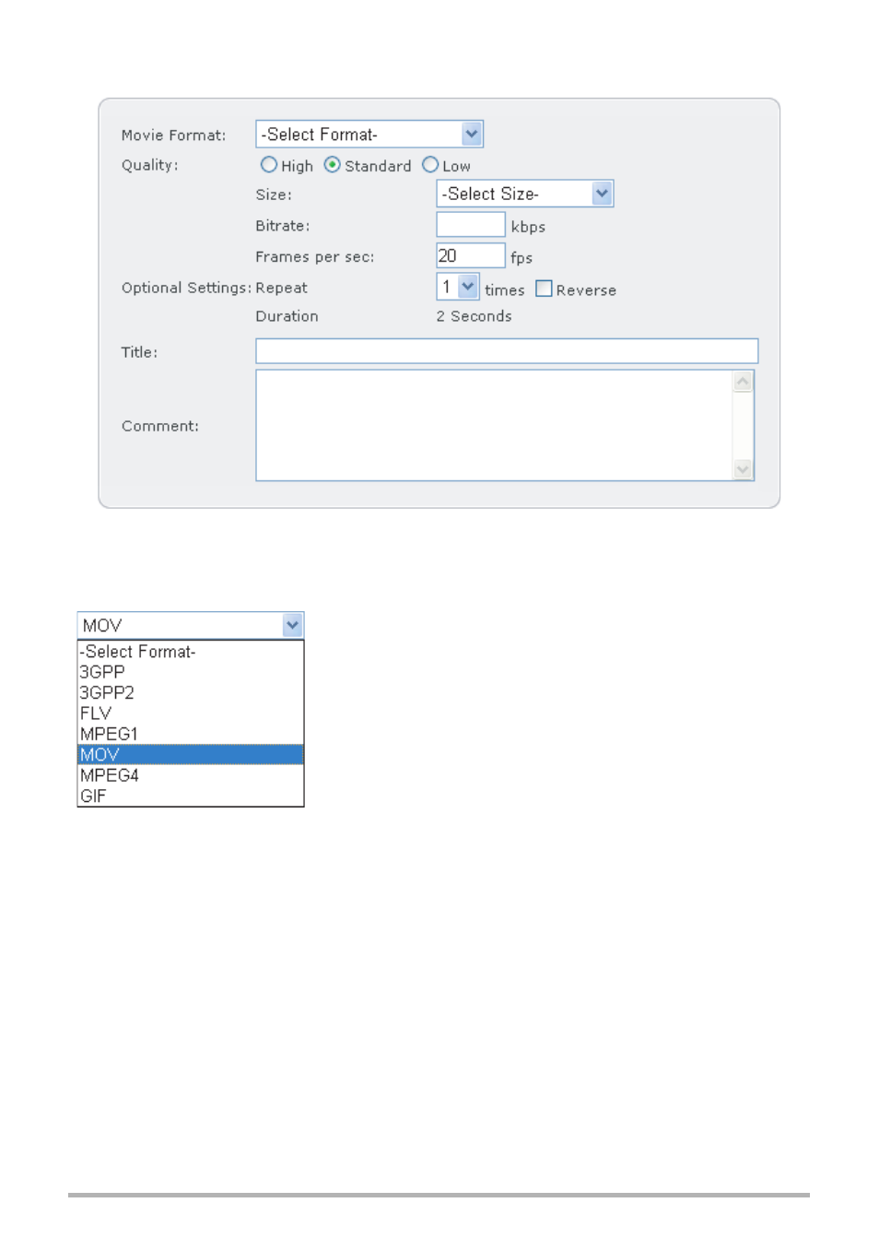Click inside the Comment text area

click(x=494, y=425)
